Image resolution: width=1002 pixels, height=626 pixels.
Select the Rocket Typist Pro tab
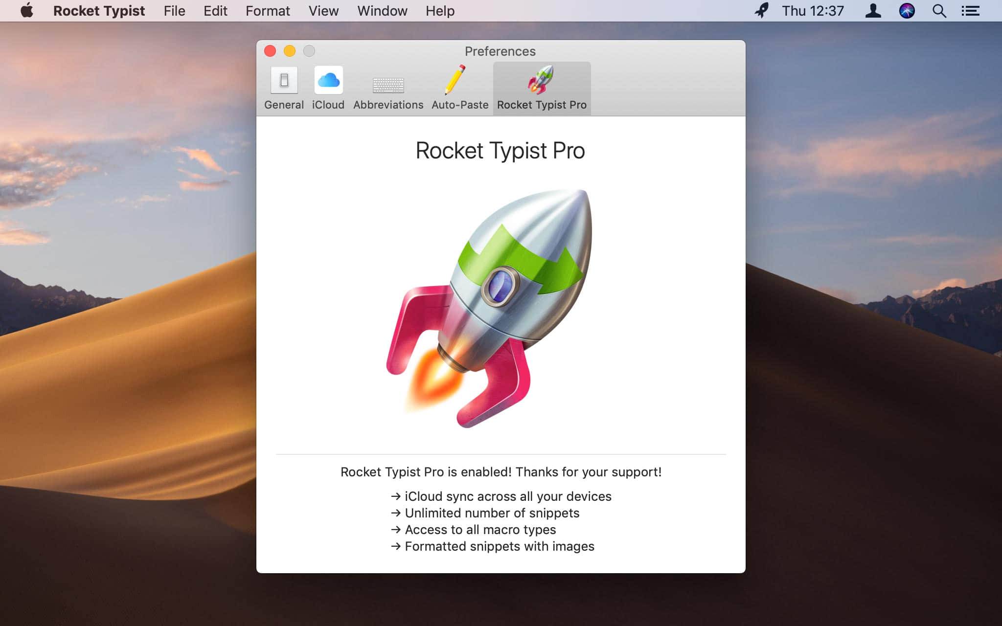[542, 89]
